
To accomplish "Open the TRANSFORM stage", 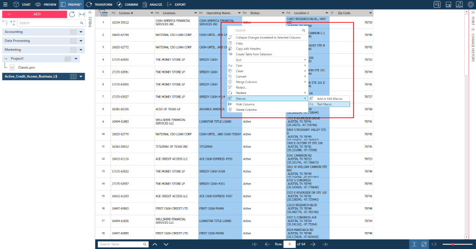I will point(99,5).
